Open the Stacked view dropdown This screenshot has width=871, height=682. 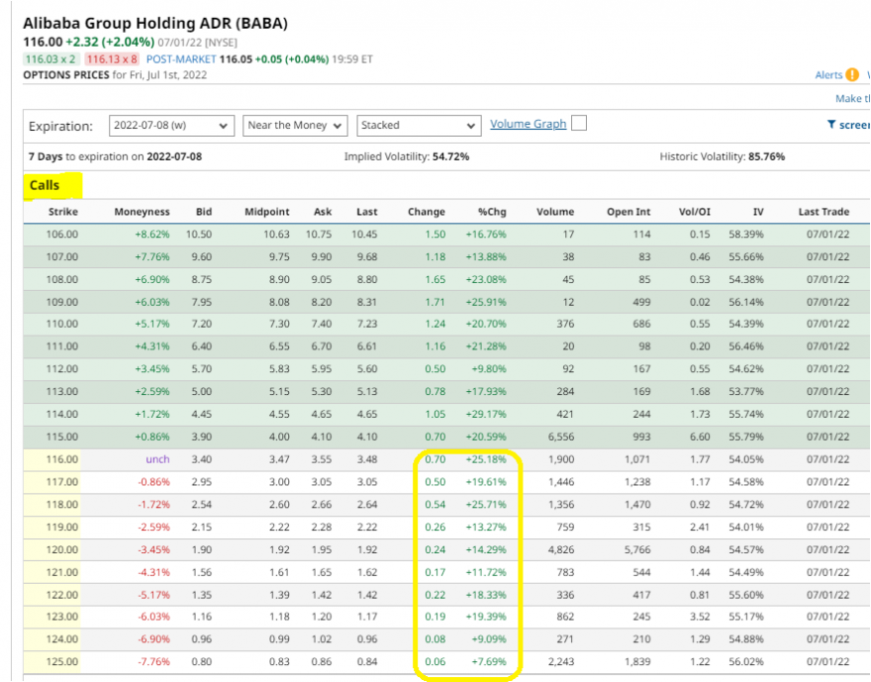click(419, 126)
